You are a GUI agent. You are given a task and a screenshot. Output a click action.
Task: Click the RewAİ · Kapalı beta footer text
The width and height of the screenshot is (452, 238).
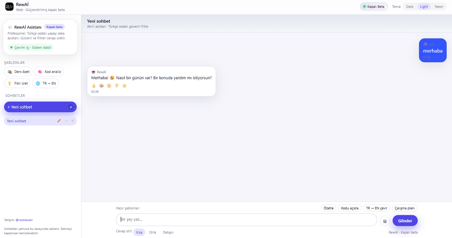coord(403,232)
